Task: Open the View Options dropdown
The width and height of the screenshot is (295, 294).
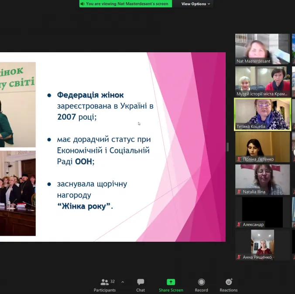Action: coord(196,4)
